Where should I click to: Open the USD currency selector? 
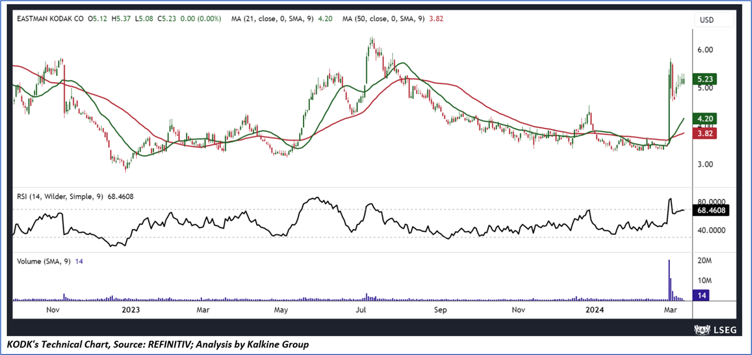pos(714,19)
